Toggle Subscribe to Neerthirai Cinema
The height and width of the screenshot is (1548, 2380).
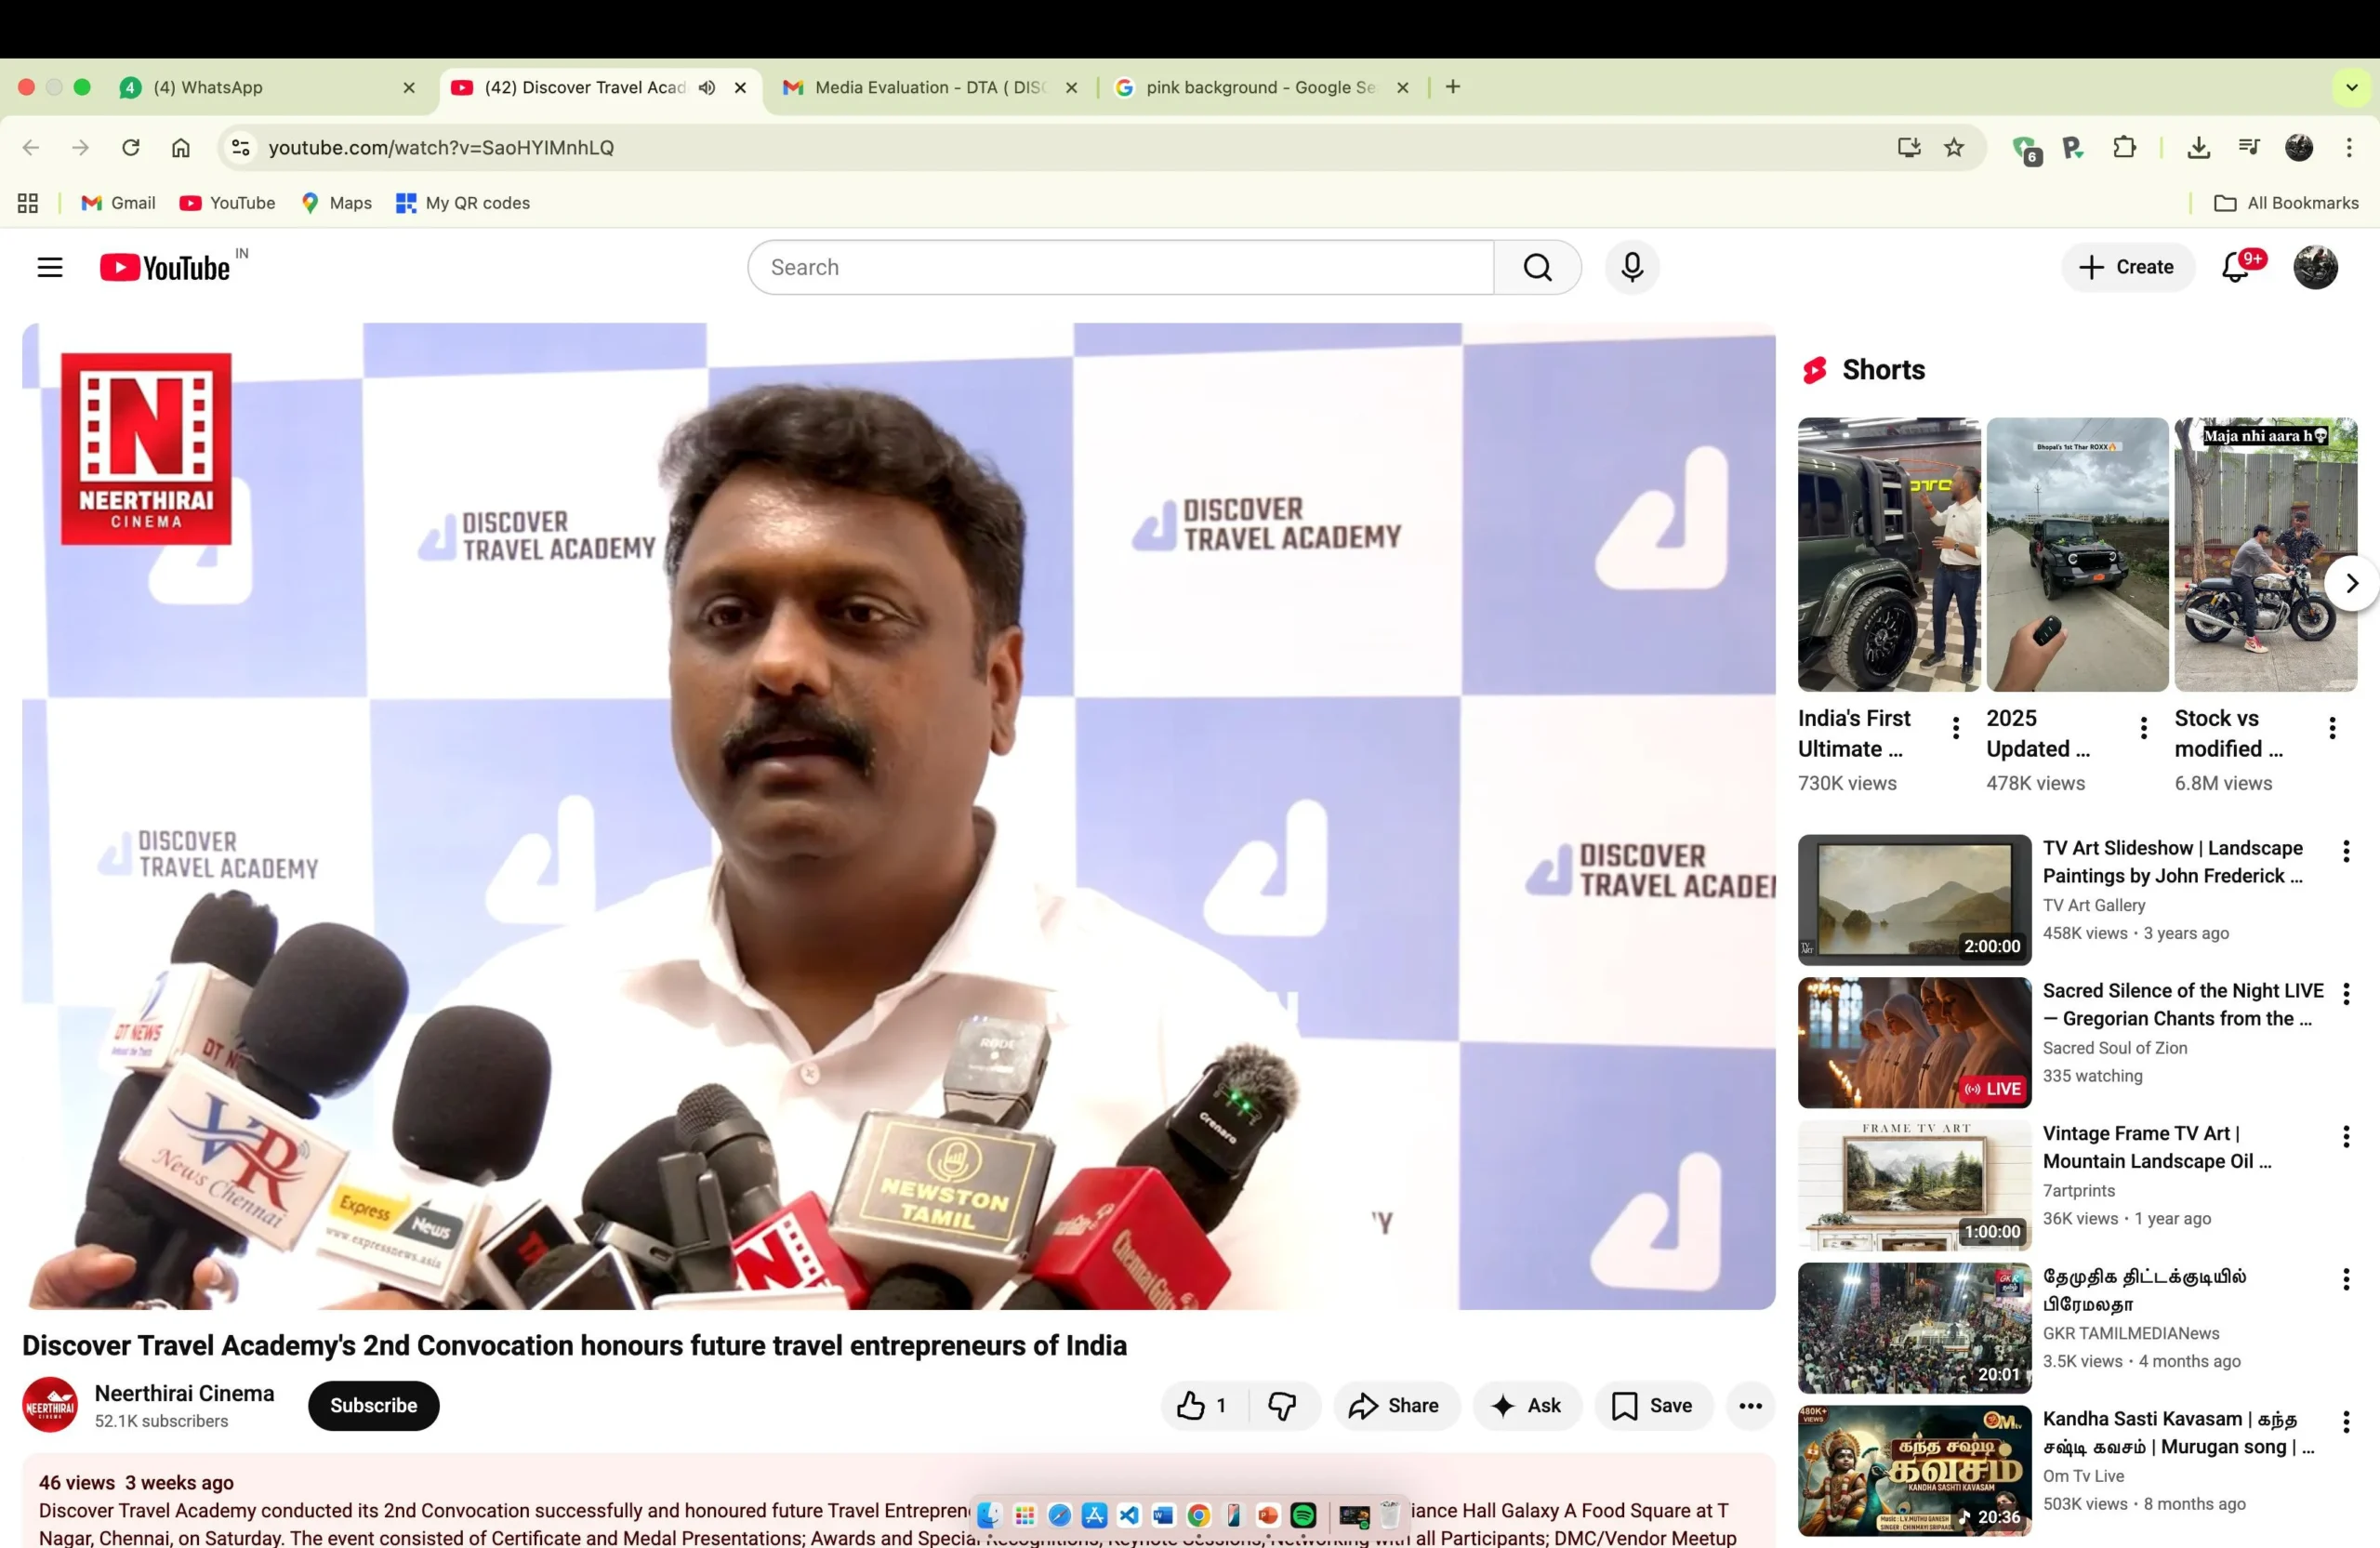pyautogui.click(x=373, y=1405)
